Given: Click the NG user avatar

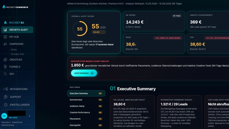Looking at the screenshot, I should click(4, 116).
